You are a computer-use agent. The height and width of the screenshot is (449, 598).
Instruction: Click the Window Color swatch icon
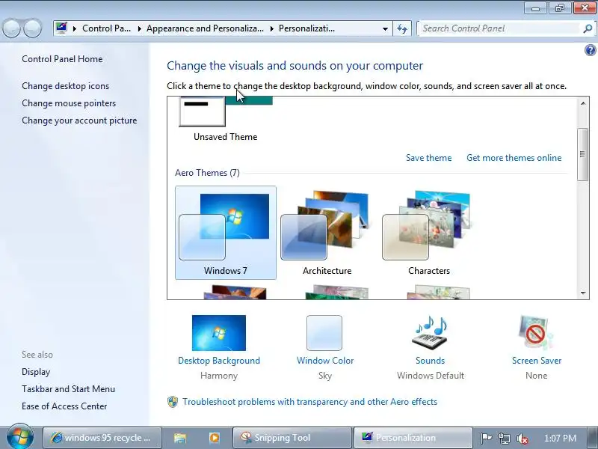coord(324,333)
